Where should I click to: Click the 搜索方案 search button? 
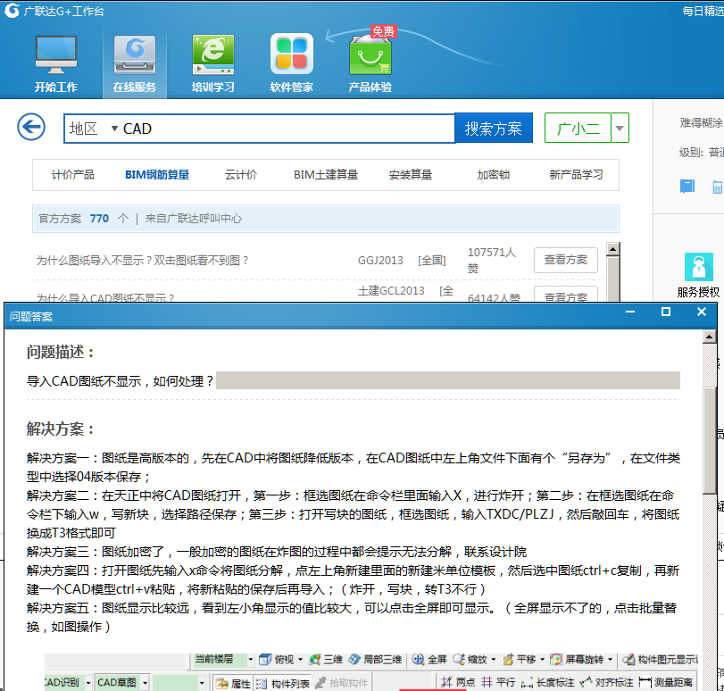493,128
